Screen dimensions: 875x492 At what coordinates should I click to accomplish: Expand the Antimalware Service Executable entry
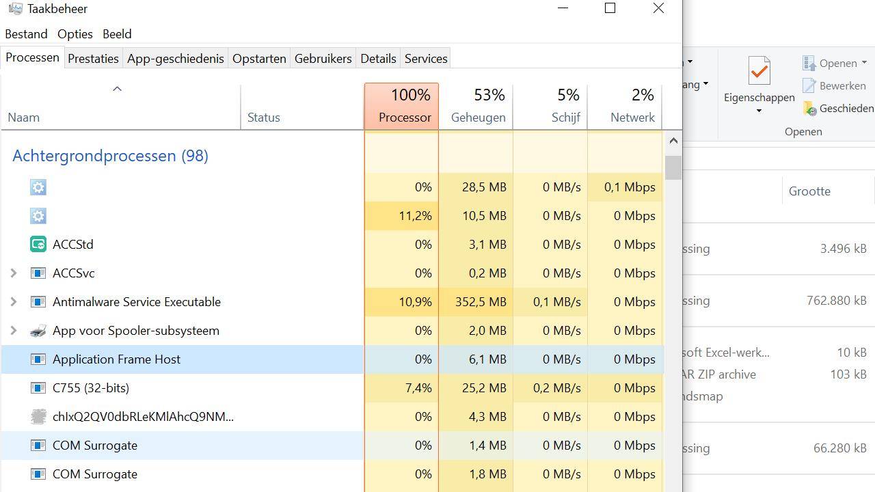coord(13,301)
